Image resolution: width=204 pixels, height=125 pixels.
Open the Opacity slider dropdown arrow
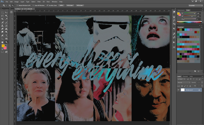point(202,83)
